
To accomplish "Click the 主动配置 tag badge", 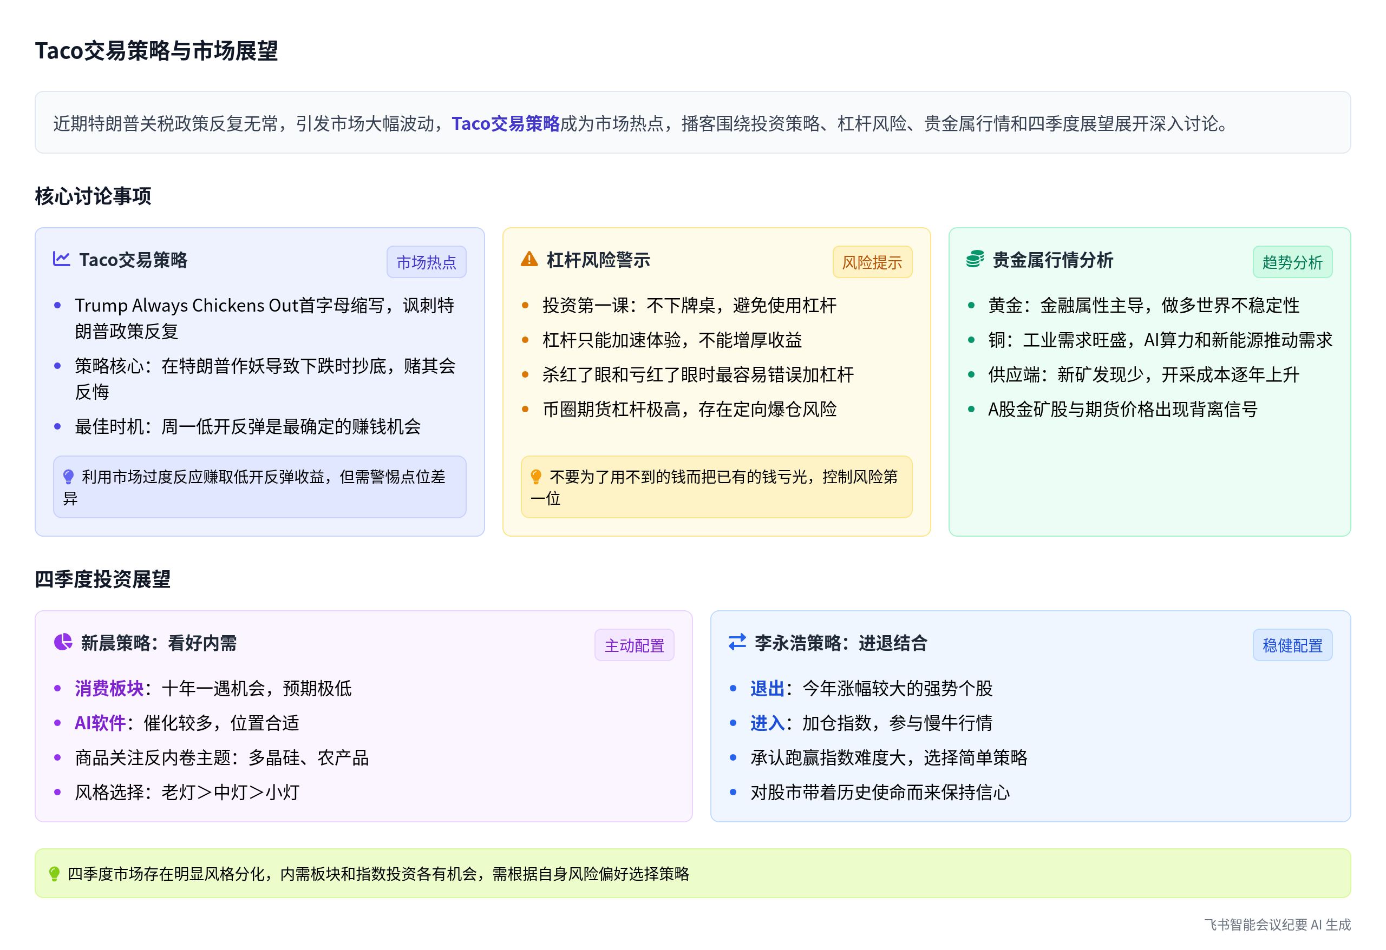I will tap(634, 645).
